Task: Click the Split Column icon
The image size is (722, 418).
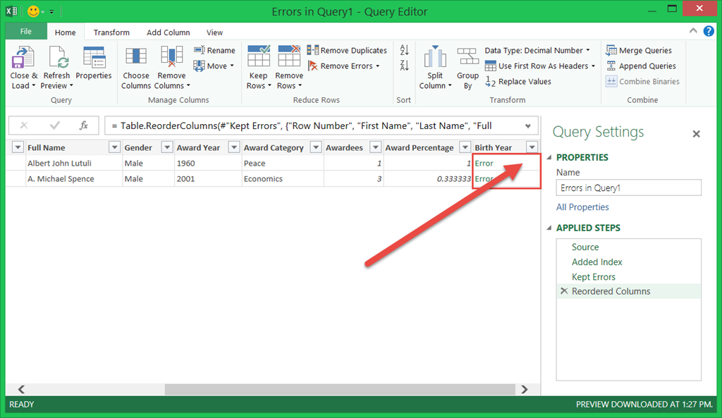Action: (435, 58)
